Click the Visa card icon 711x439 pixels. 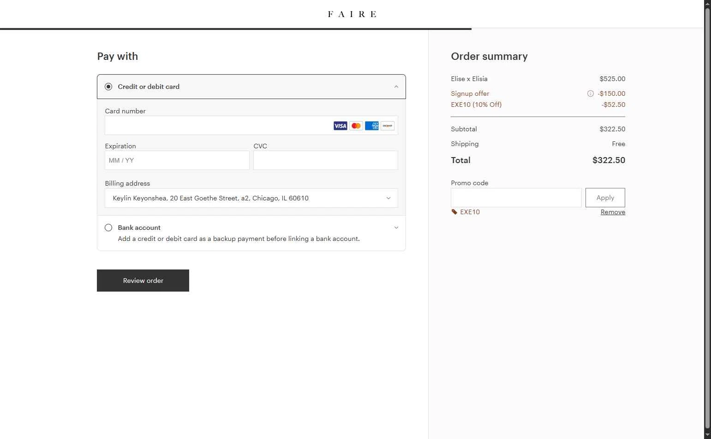(x=340, y=126)
